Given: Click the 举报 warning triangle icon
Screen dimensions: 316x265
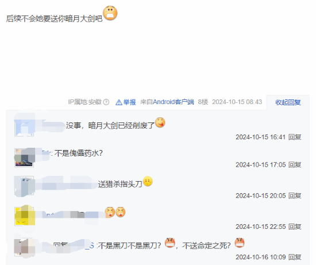Looking at the screenshot, I should pyautogui.click(x=119, y=102).
